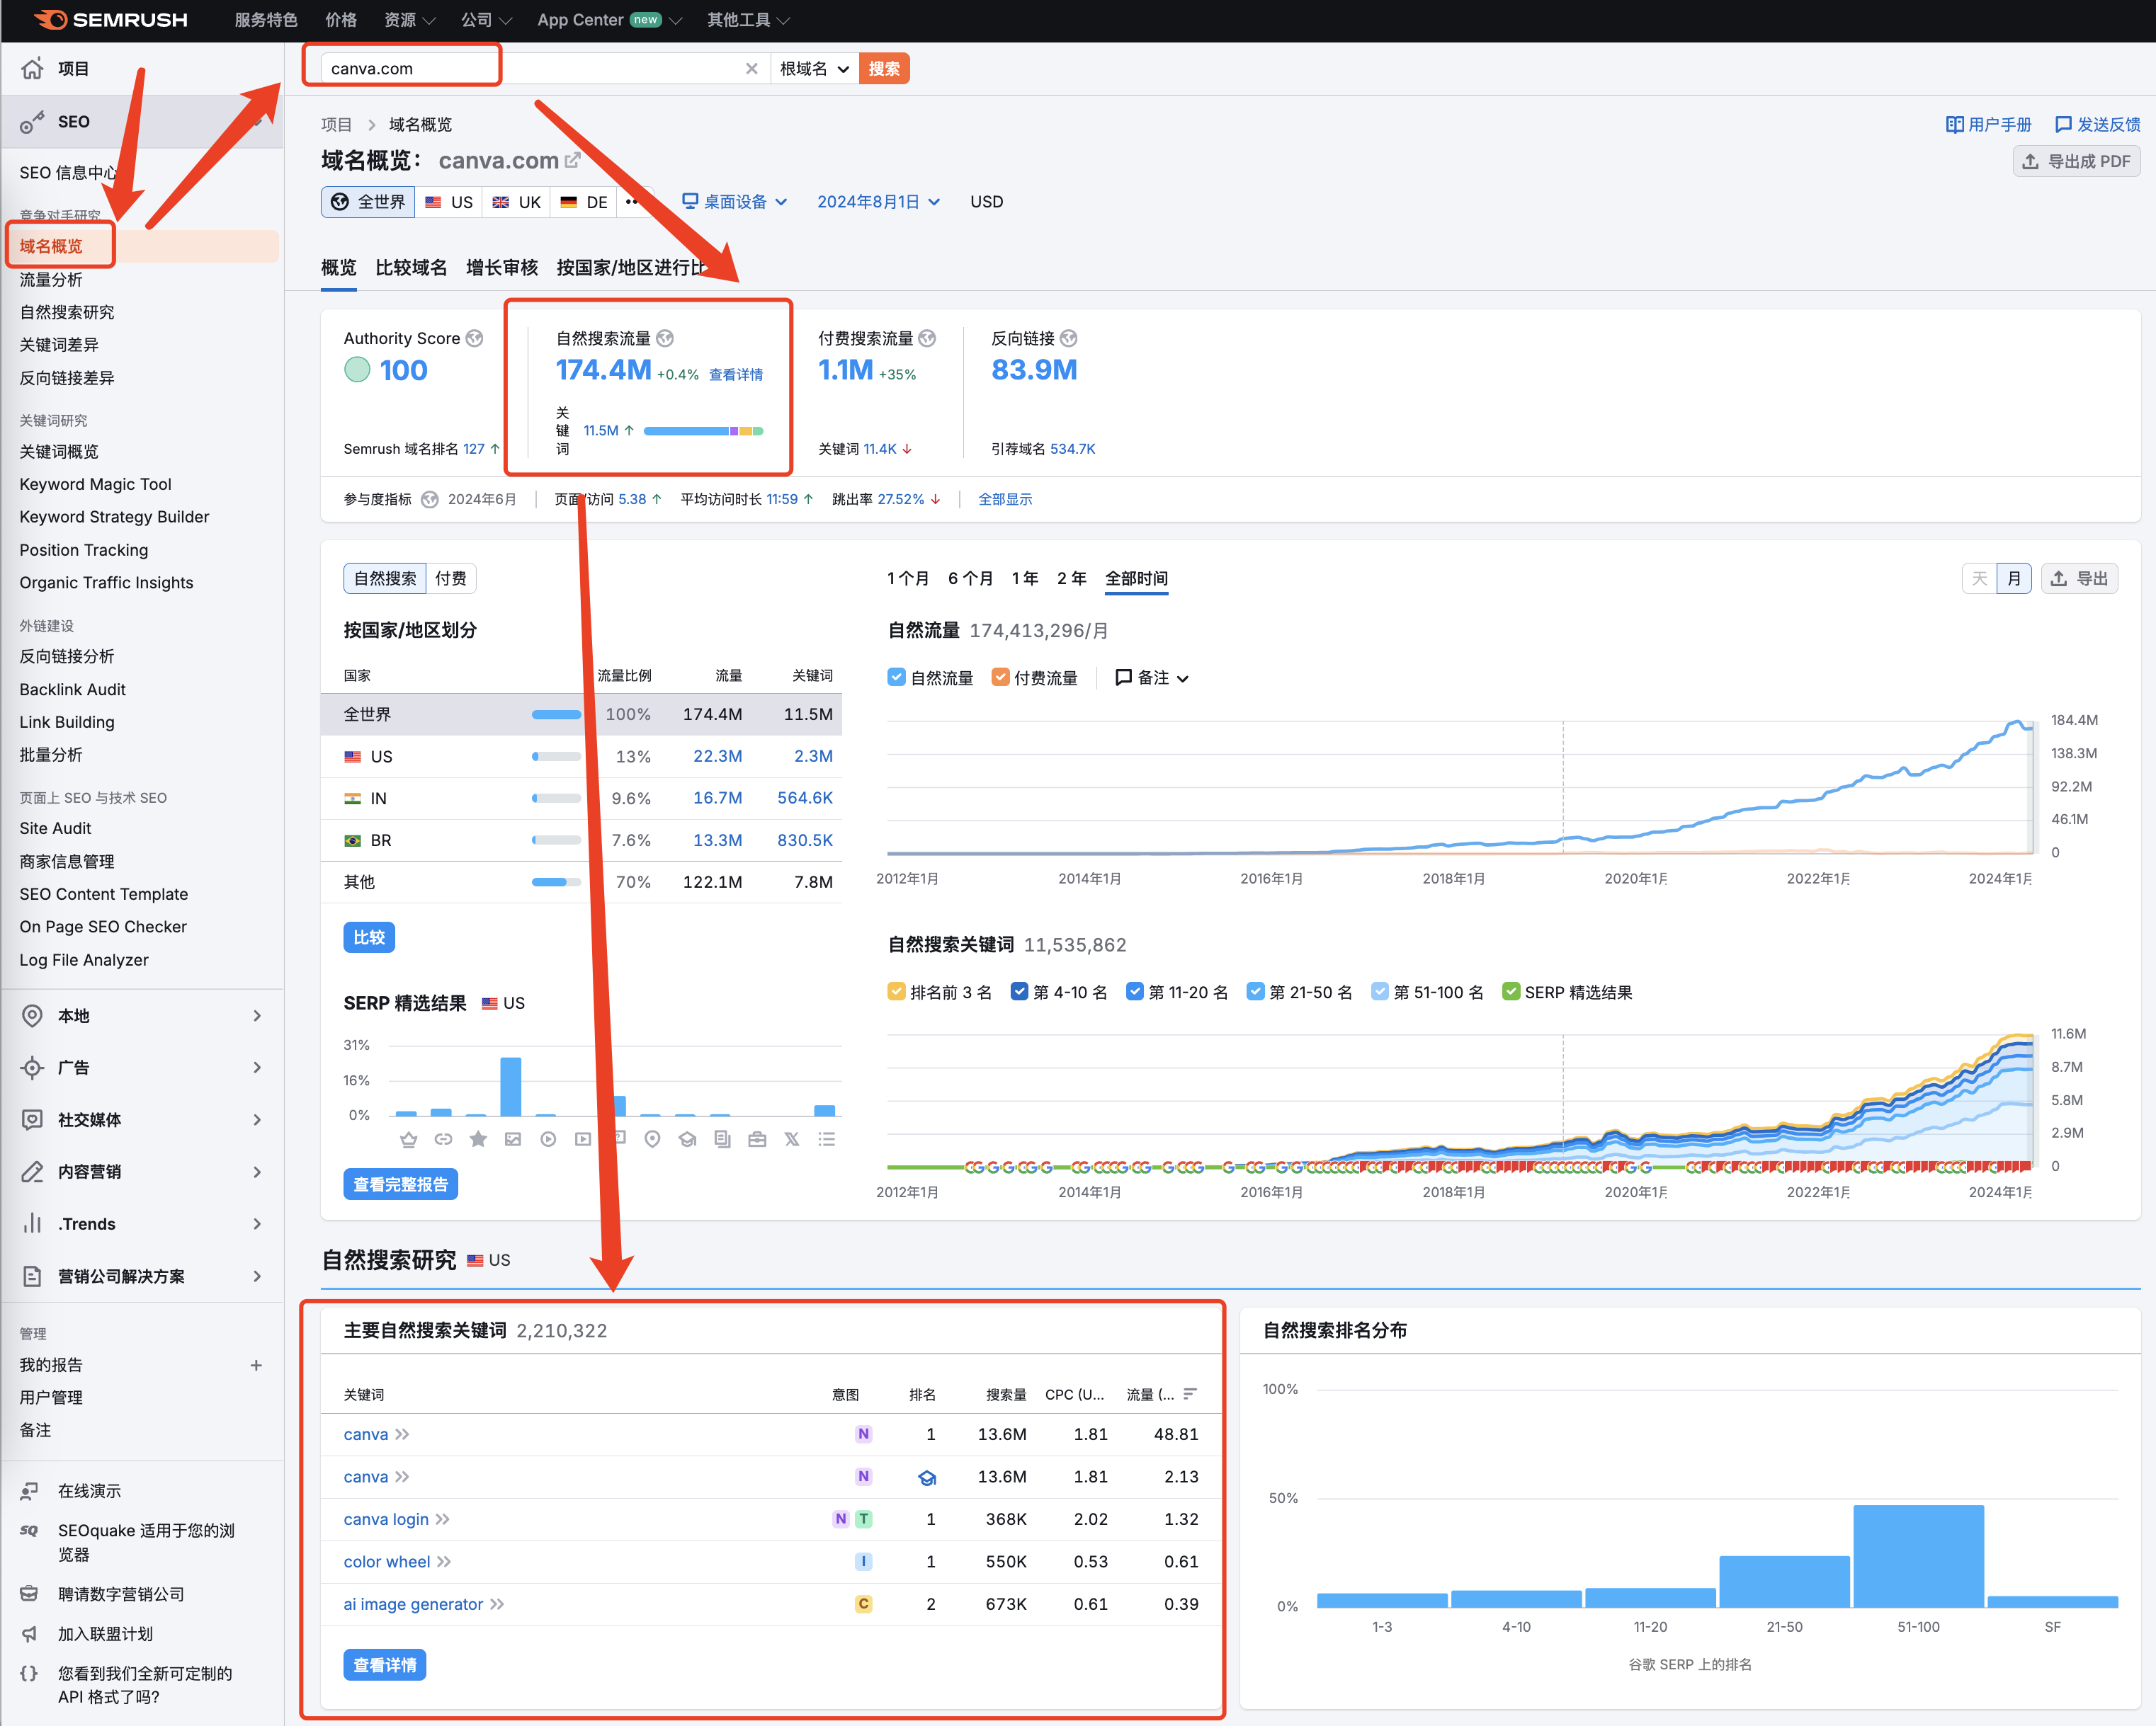The height and width of the screenshot is (1726, 2156).
Task: Select the 1年 time range tab
Action: [x=1025, y=578]
